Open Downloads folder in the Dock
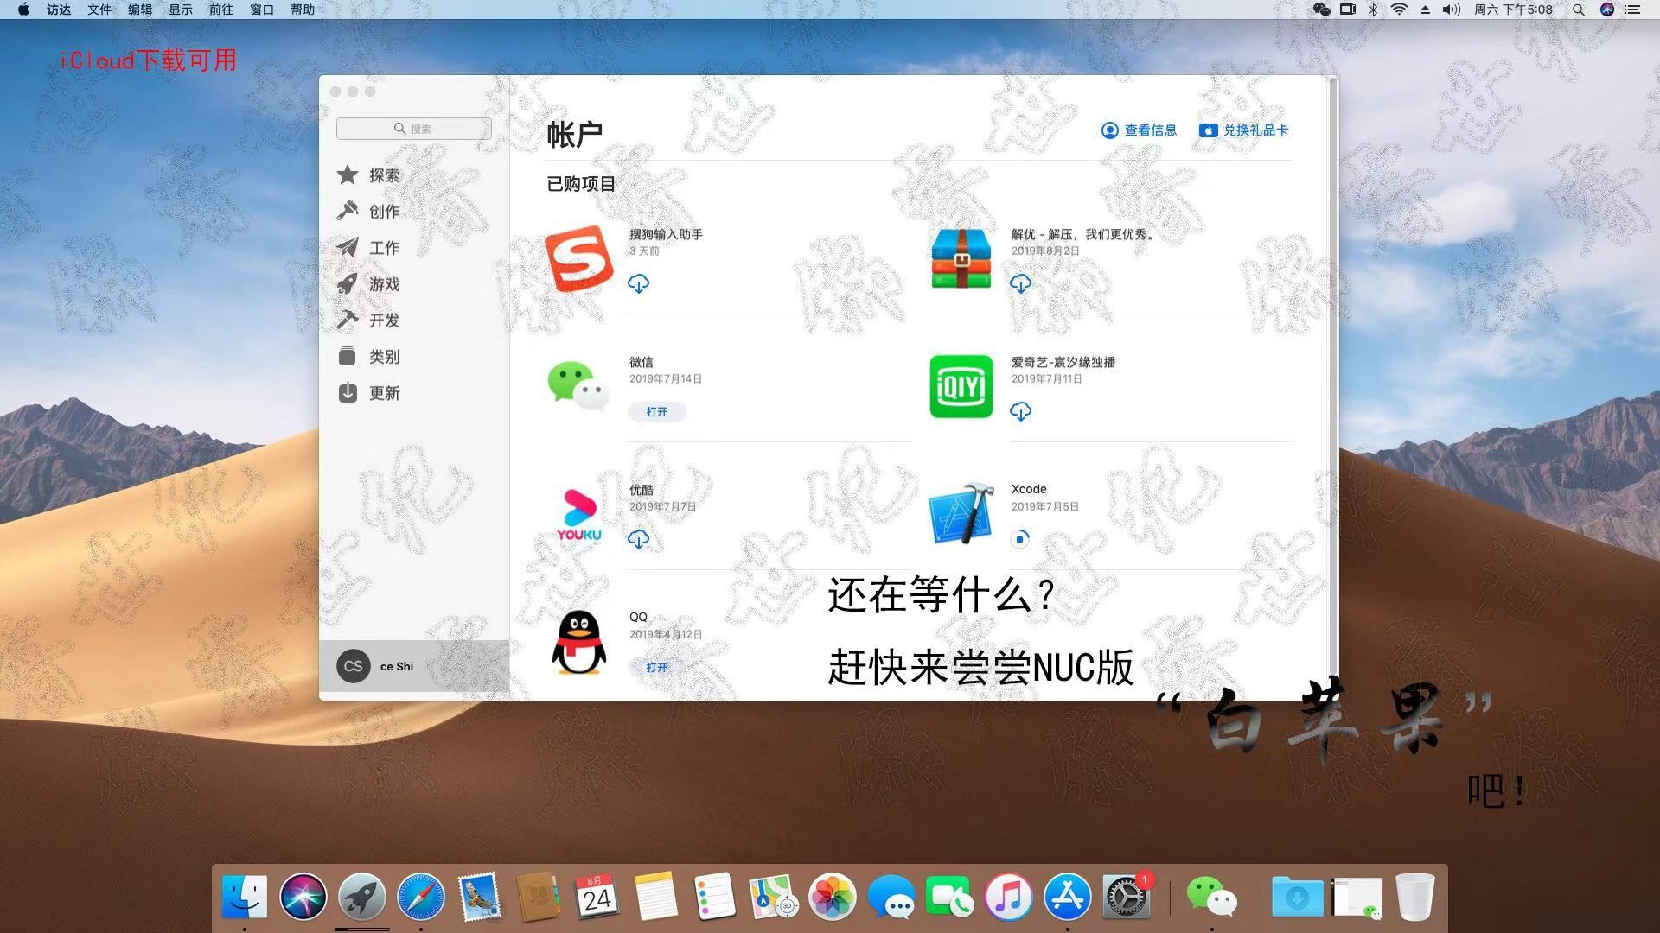This screenshot has width=1660, height=933. pyautogui.click(x=1297, y=897)
